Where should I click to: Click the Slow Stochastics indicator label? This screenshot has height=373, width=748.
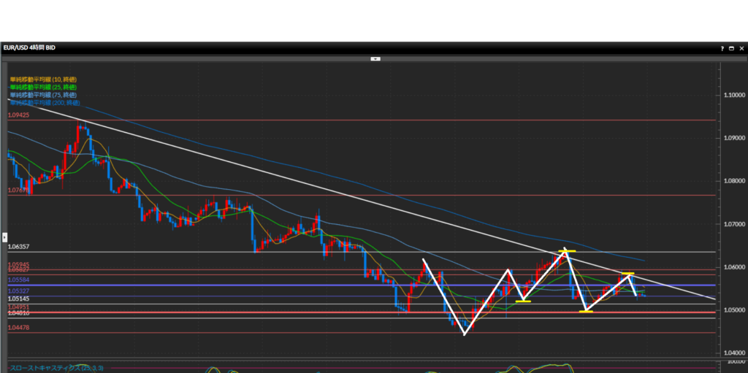56,368
